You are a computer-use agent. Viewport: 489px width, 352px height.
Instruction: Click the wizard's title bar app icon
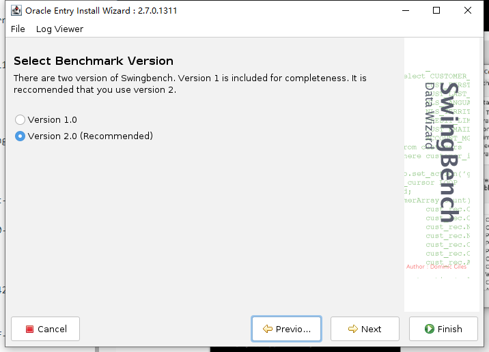(x=16, y=10)
